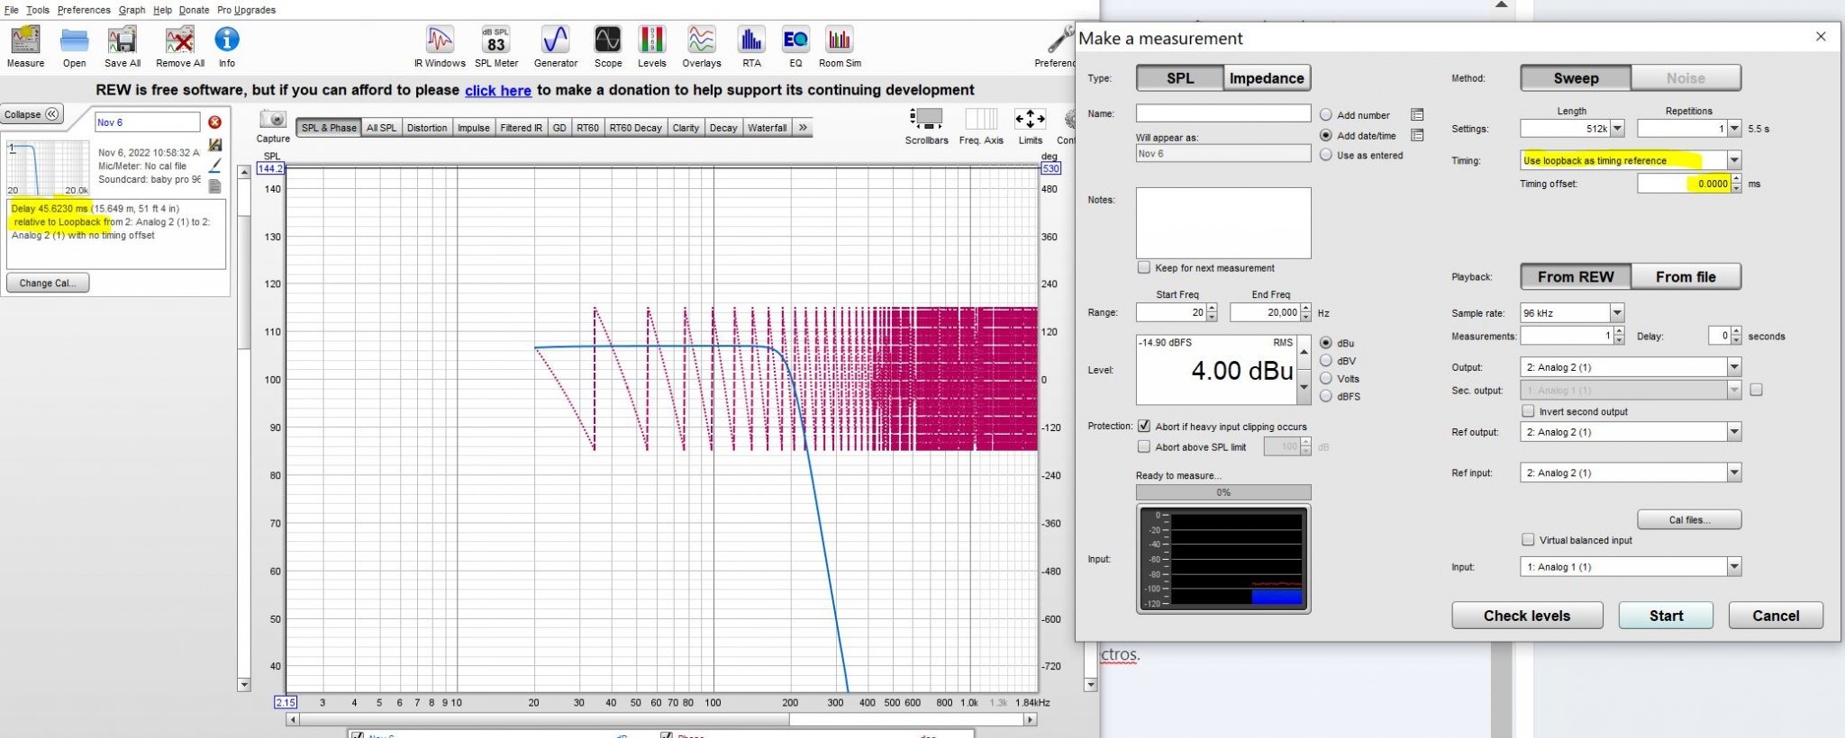The height and width of the screenshot is (738, 1845).
Task: Show more graph tabs chevron
Action: pos(803,128)
